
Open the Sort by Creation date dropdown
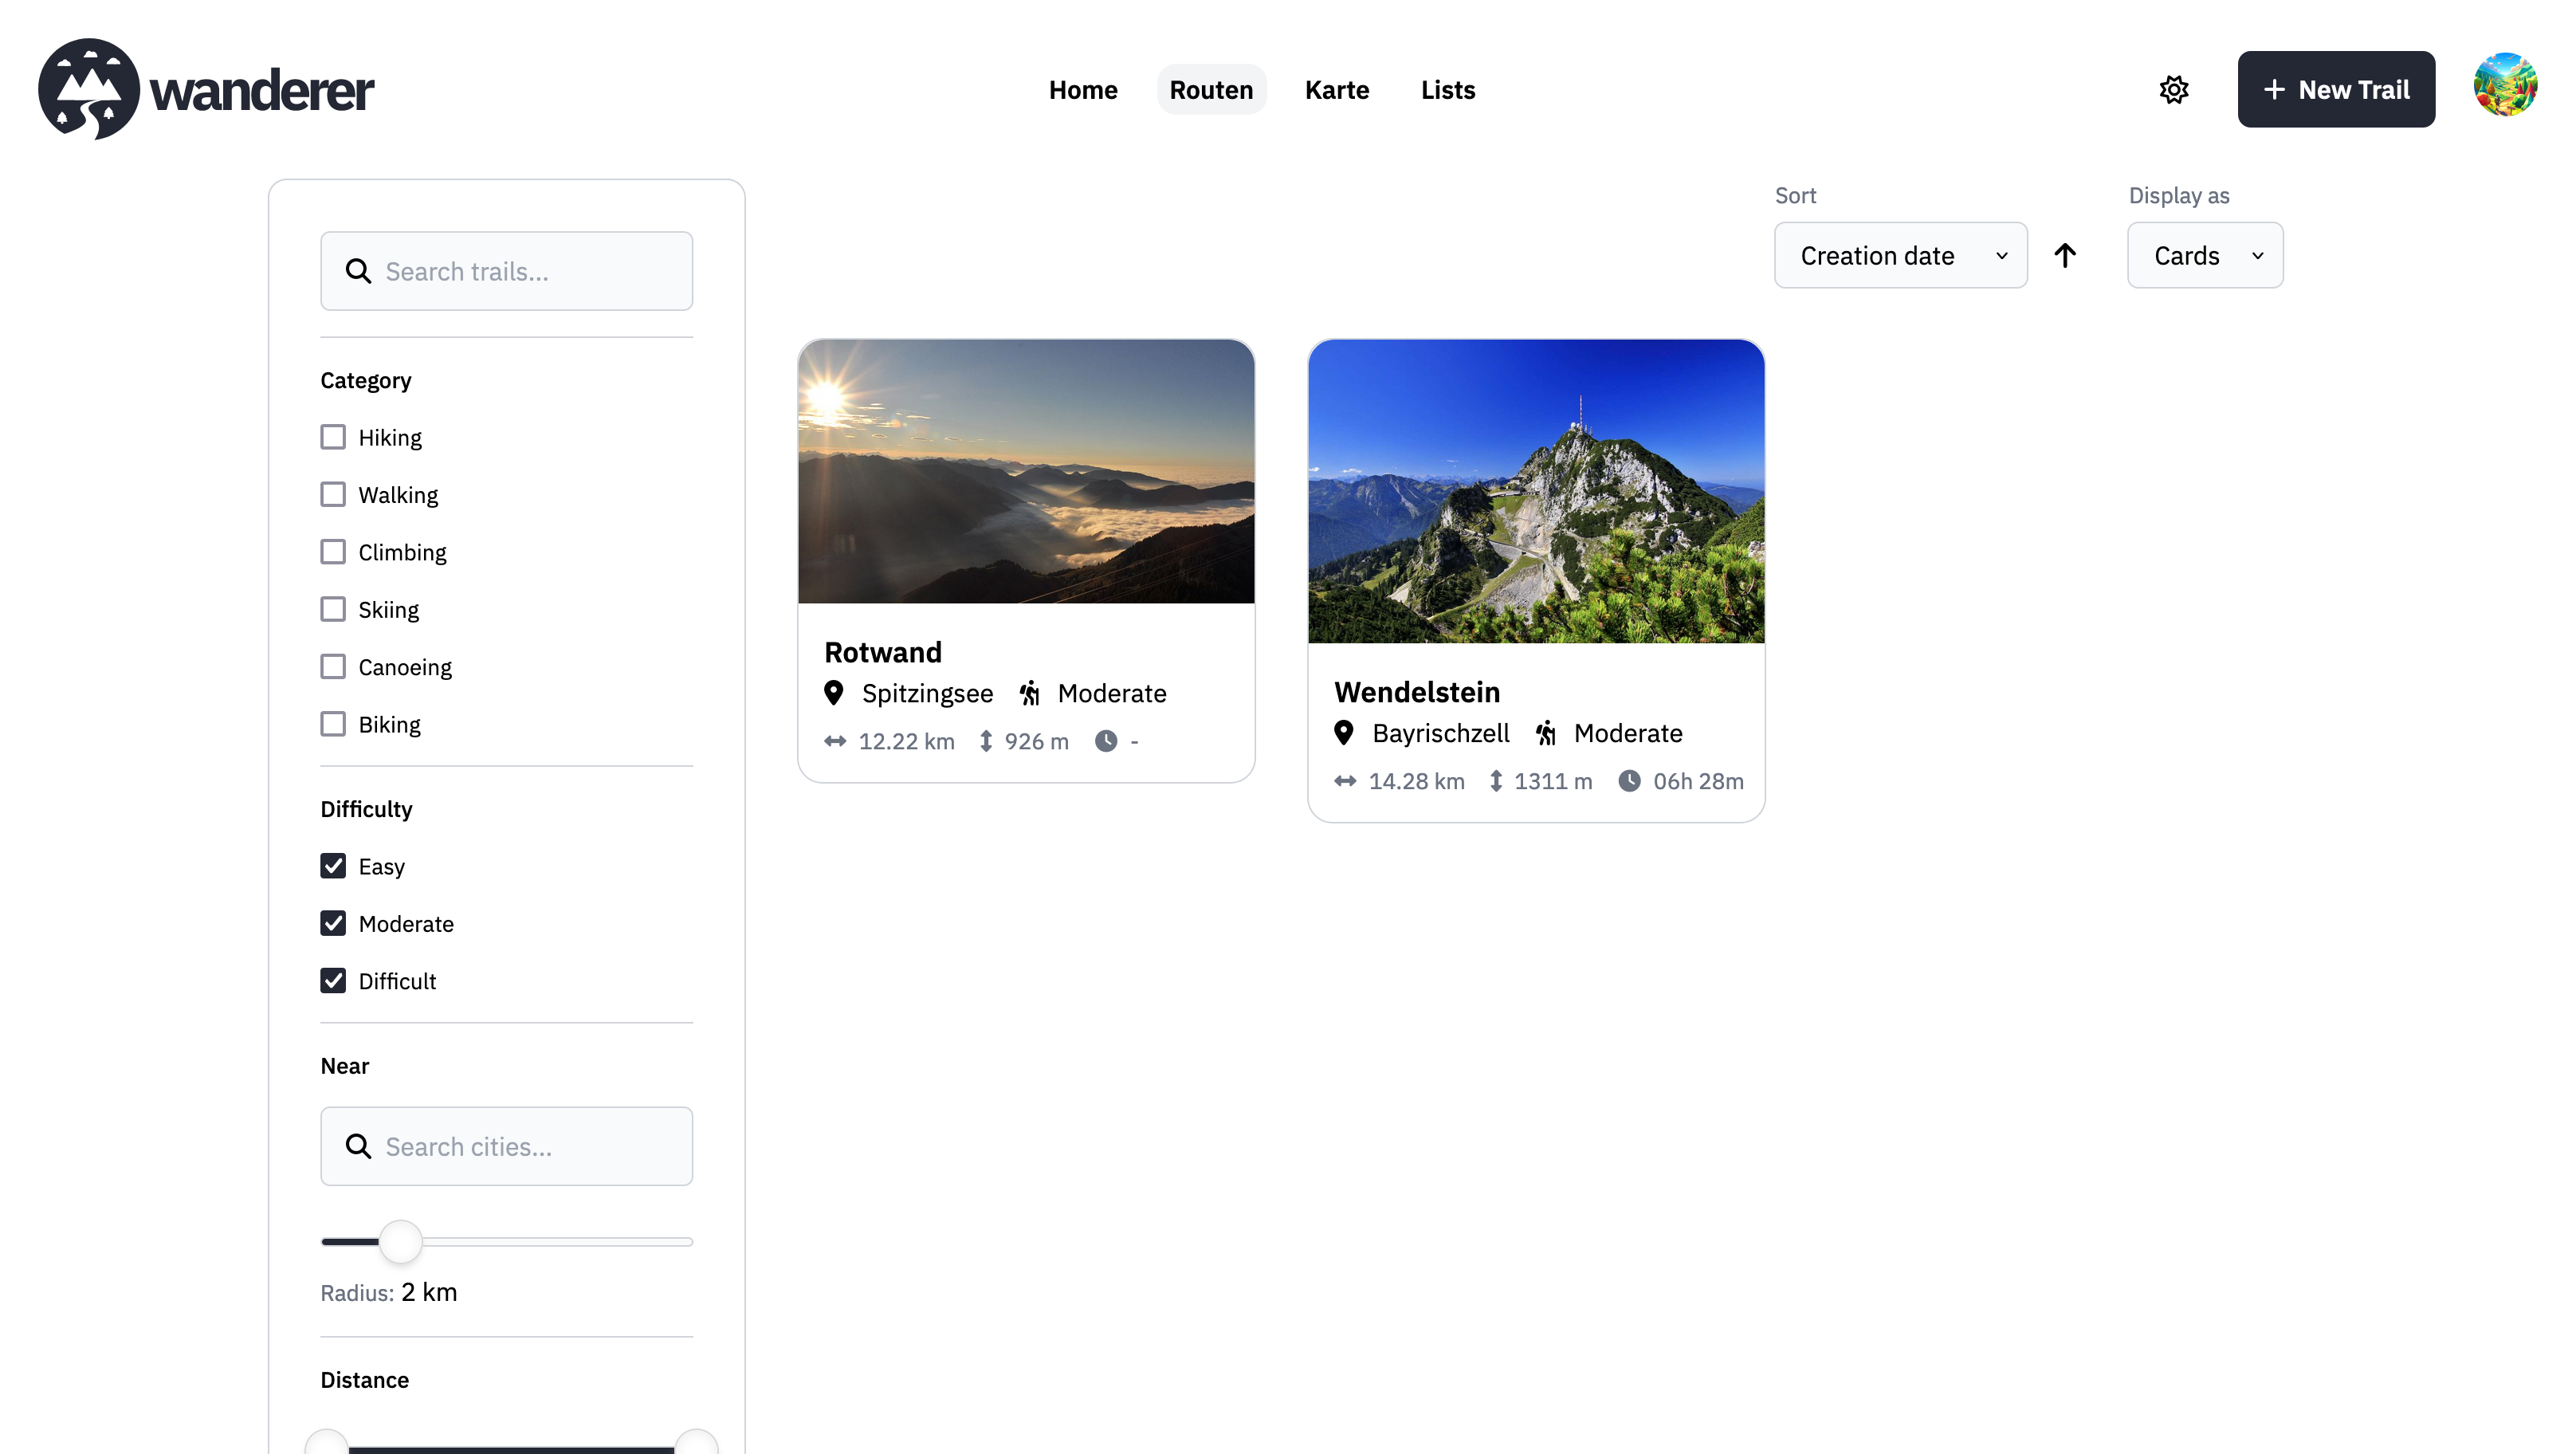[x=1900, y=255]
